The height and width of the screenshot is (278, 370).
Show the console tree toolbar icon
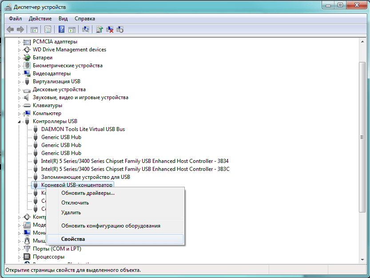(34, 30)
